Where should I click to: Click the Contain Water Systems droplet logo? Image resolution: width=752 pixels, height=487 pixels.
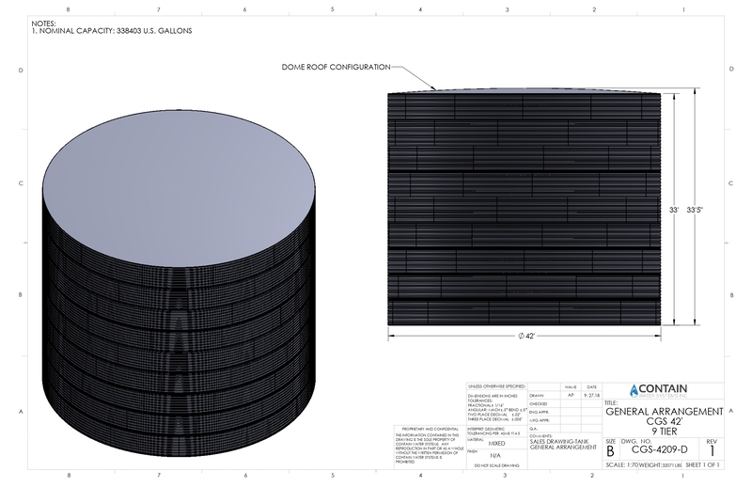(634, 390)
